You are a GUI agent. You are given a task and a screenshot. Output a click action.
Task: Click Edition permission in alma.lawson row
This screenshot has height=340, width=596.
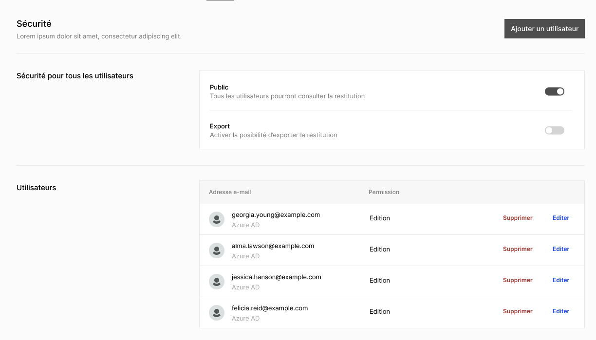click(x=380, y=250)
